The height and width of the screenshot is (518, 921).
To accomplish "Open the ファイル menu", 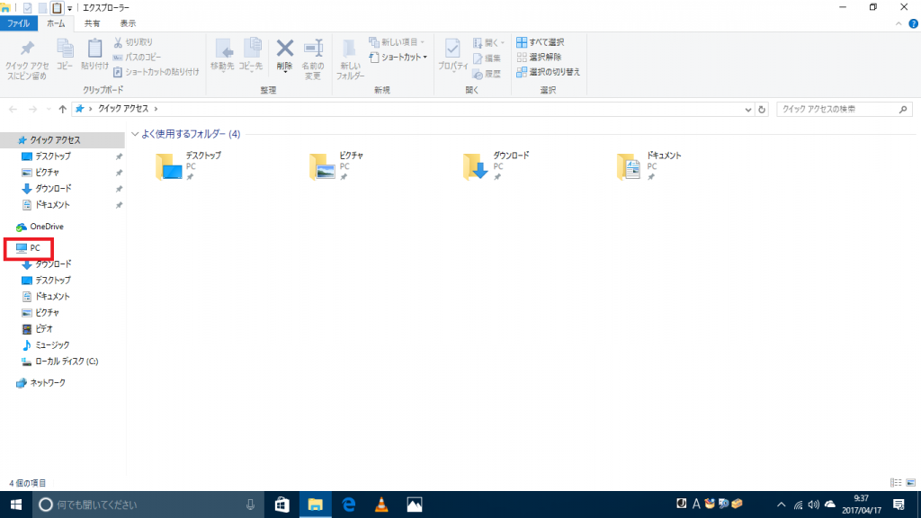I will pyautogui.click(x=18, y=23).
